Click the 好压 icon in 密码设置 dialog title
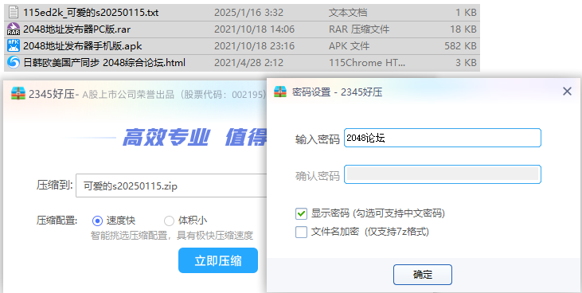The width and height of the screenshot is (582, 293). pyautogui.click(x=280, y=92)
